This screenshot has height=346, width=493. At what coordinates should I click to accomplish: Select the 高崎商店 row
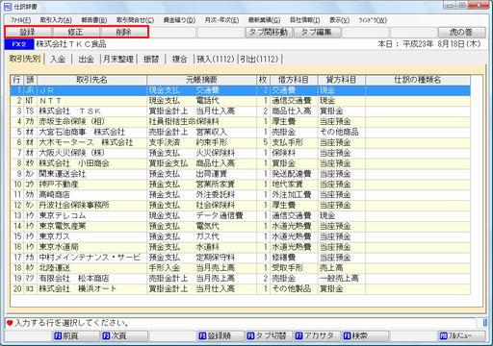click(241, 194)
